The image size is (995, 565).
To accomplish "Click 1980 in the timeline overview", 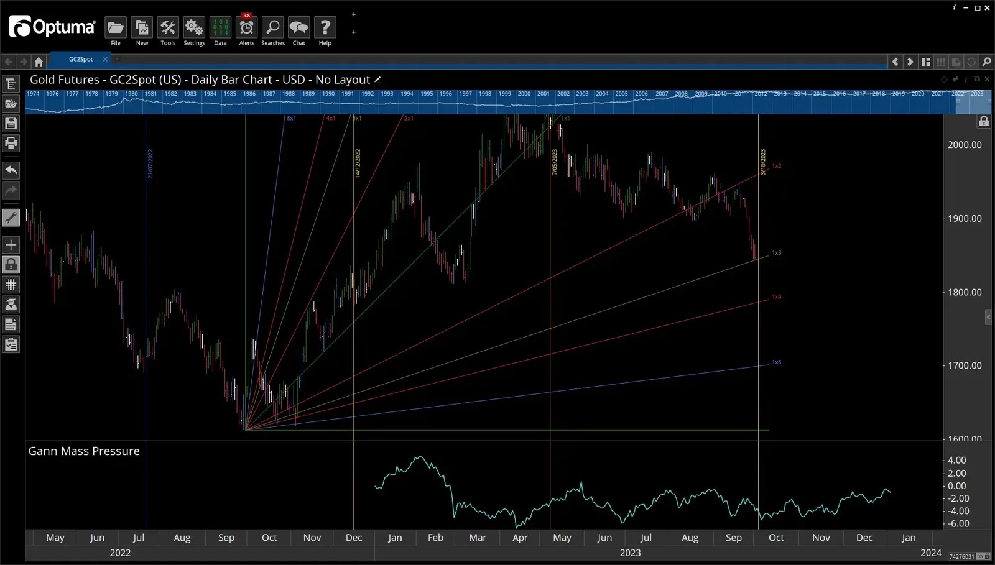I will coord(131,94).
